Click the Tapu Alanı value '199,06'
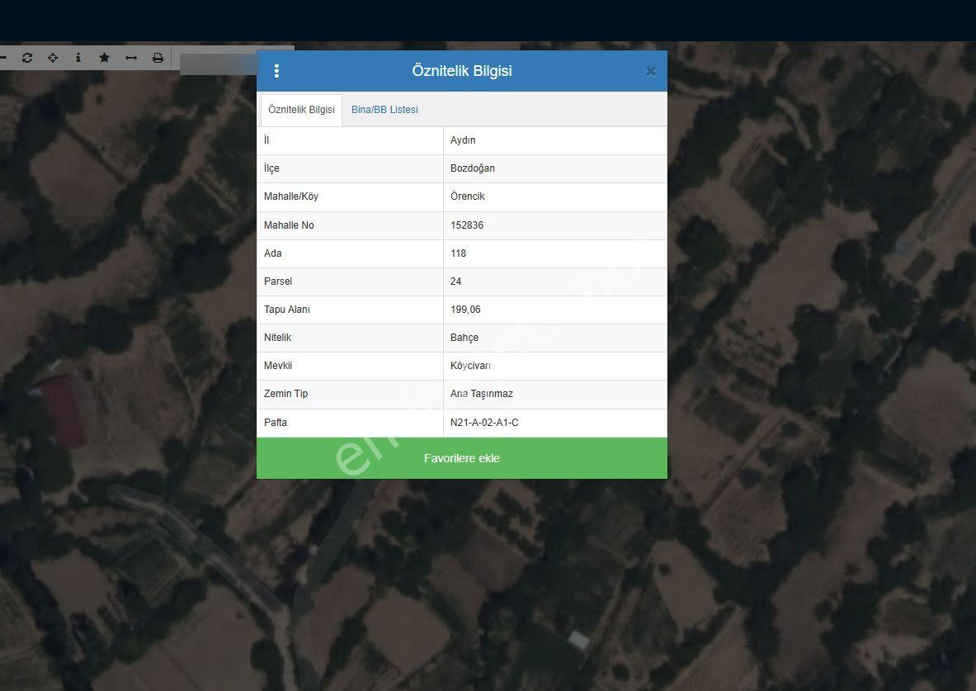This screenshot has height=691, width=976. pyautogui.click(x=465, y=309)
